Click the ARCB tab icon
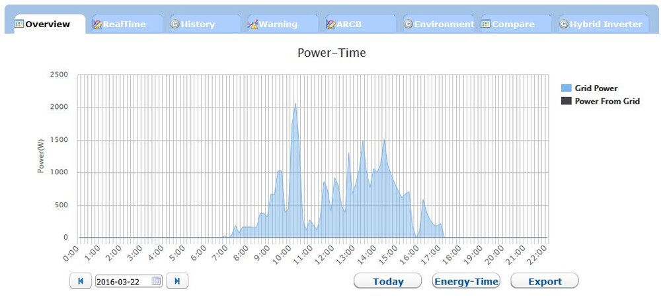 [x=330, y=24]
